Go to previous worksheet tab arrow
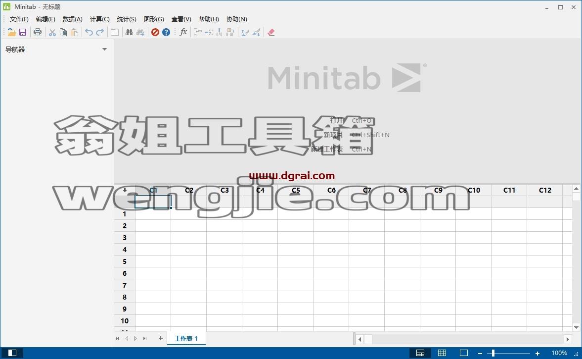The image size is (582, 359). point(127,338)
